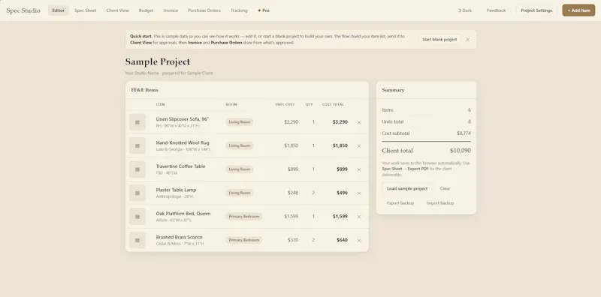Click Load sample project button
The image size is (601, 297).
pos(407,189)
